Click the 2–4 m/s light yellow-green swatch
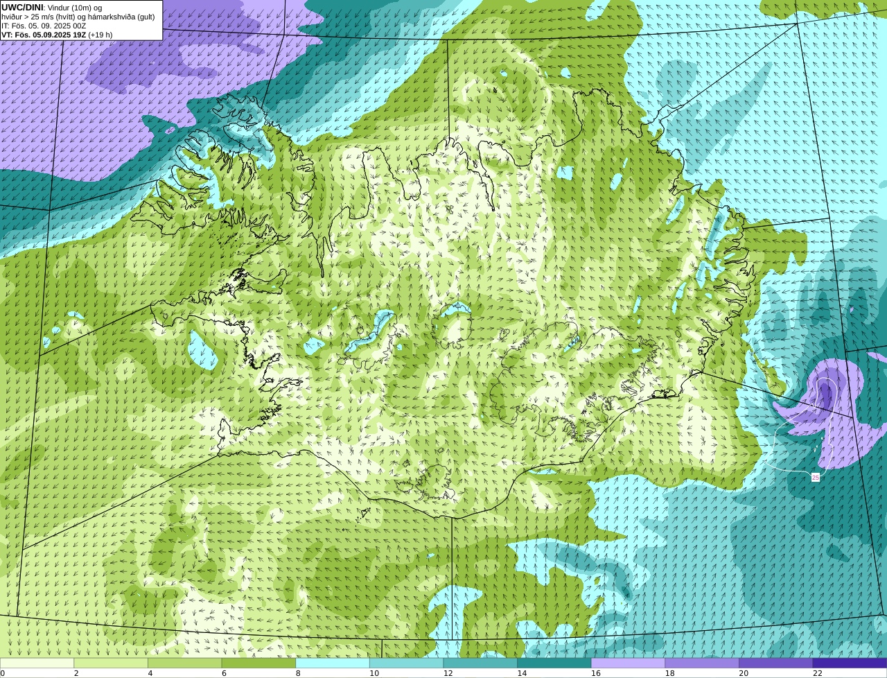Screen dimensions: 887x678 (111, 663)
